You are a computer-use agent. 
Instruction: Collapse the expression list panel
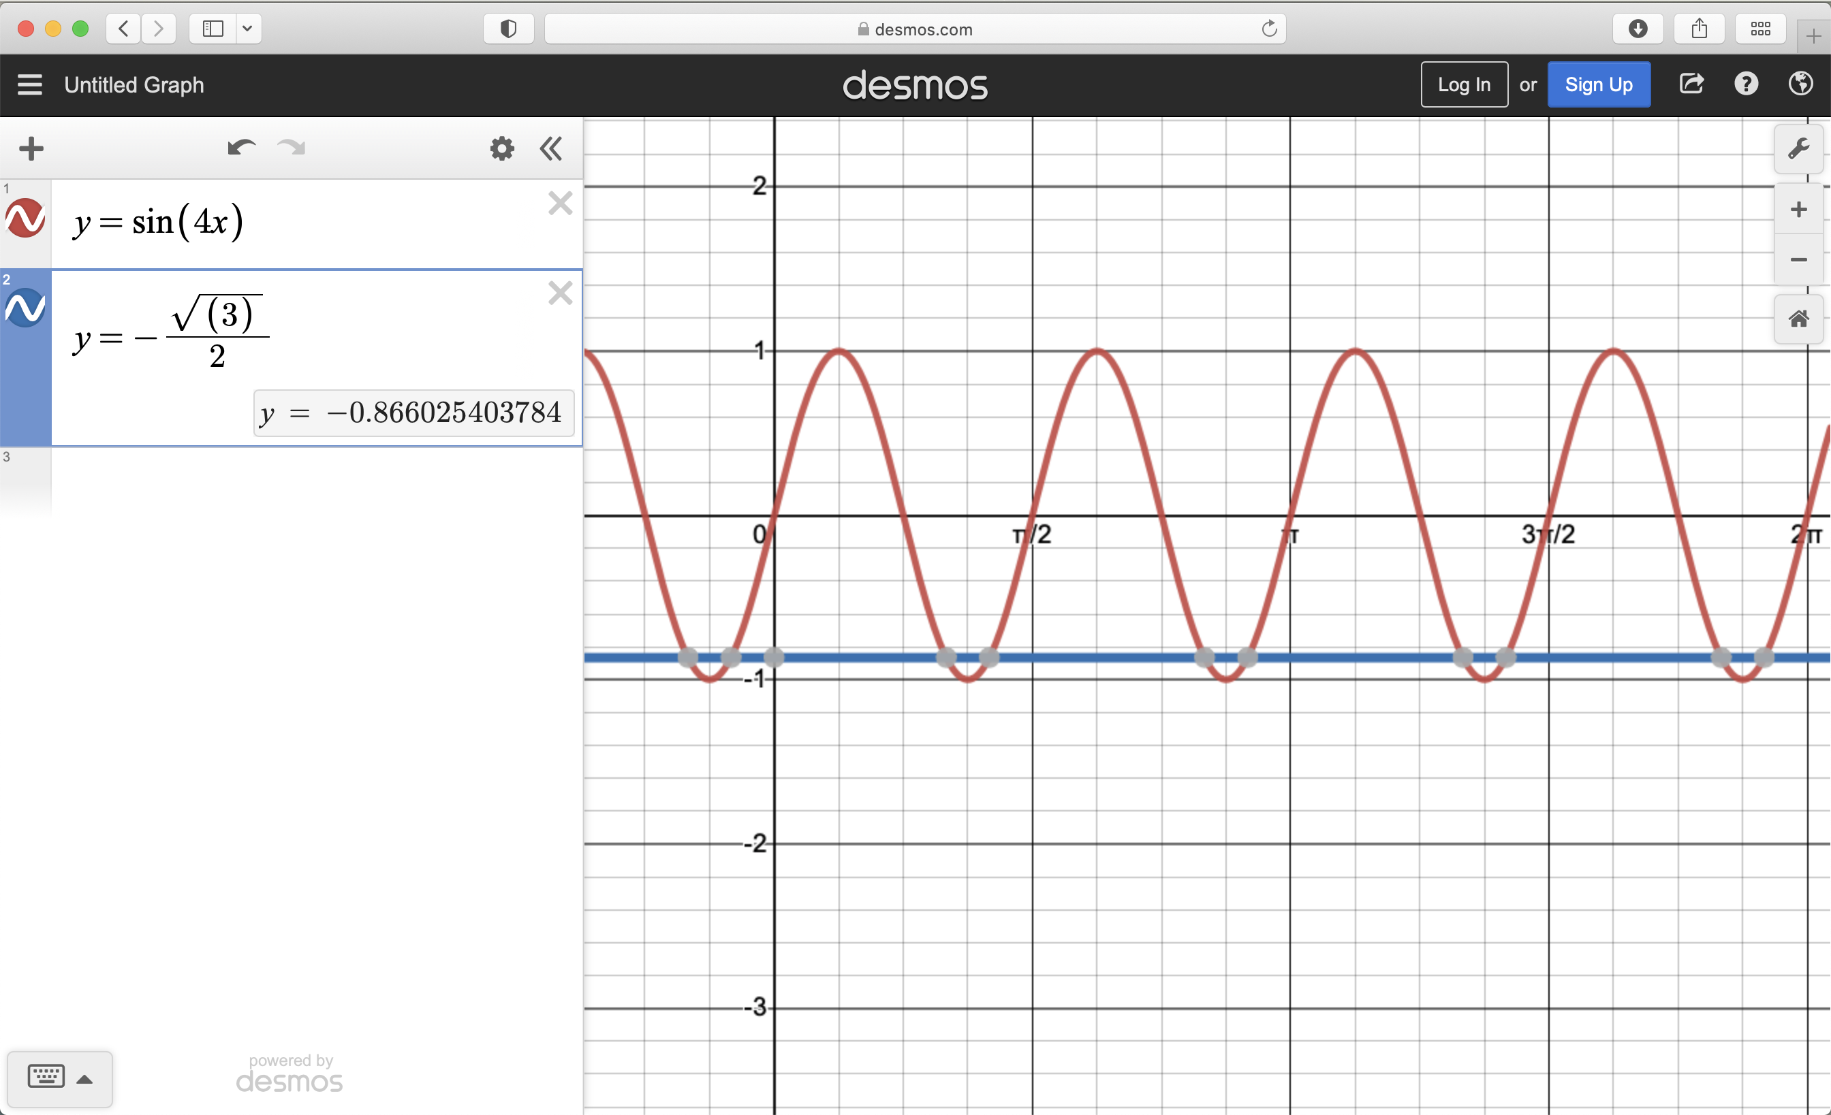click(550, 148)
